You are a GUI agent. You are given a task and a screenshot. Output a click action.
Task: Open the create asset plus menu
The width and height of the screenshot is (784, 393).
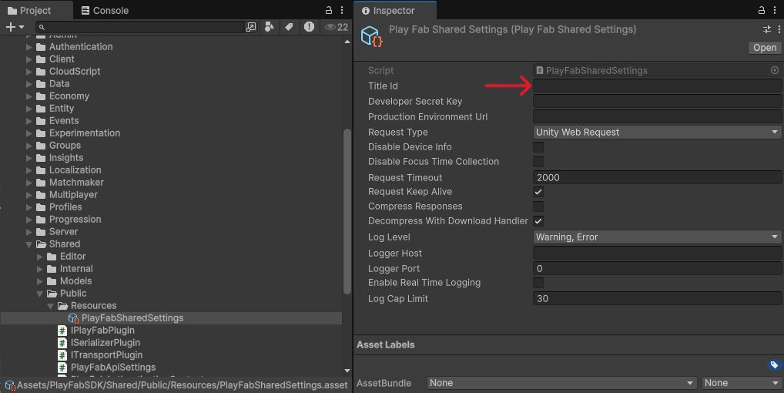tap(15, 27)
